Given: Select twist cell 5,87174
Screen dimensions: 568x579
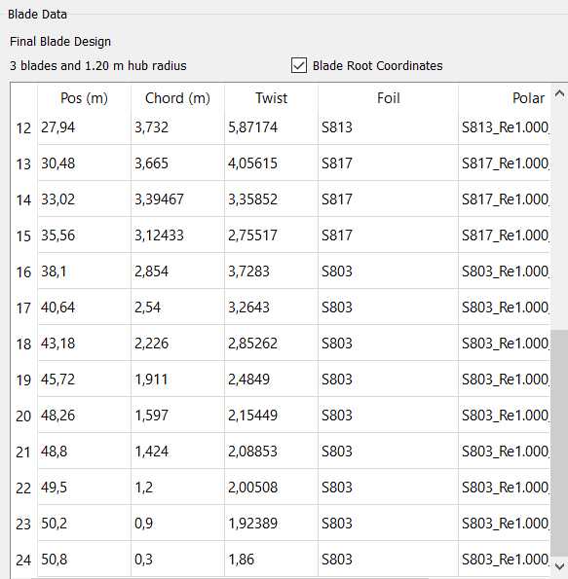Looking at the screenshot, I should [x=271, y=127].
